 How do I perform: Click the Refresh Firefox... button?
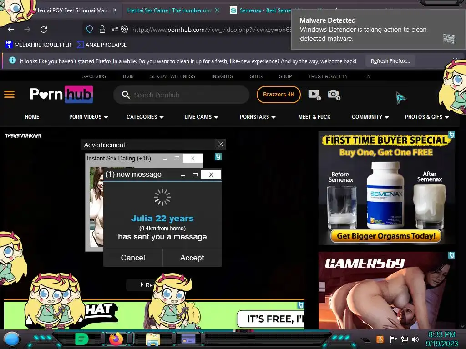(390, 61)
